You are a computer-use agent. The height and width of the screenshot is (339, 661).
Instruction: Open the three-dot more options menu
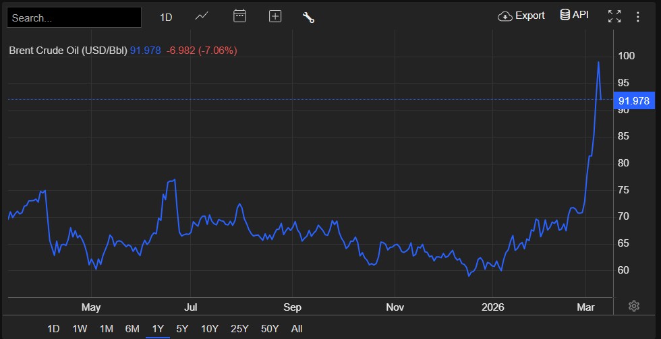coord(638,17)
